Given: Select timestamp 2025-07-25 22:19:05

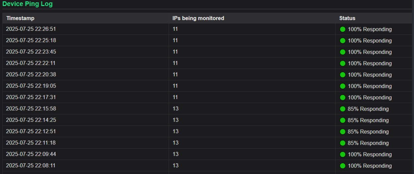Looking at the screenshot, I should tap(31, 86).
